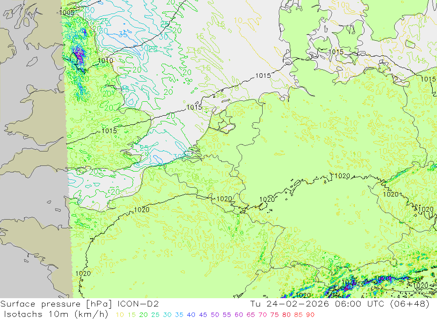Pick the green '20' value in isotachs legend
437x320 pixels.
pos(143,315)
